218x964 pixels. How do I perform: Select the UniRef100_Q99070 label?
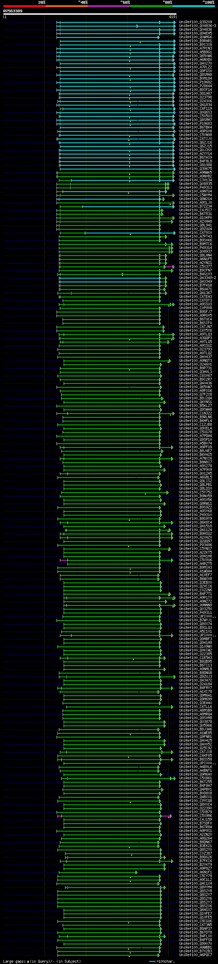point(196,943)
